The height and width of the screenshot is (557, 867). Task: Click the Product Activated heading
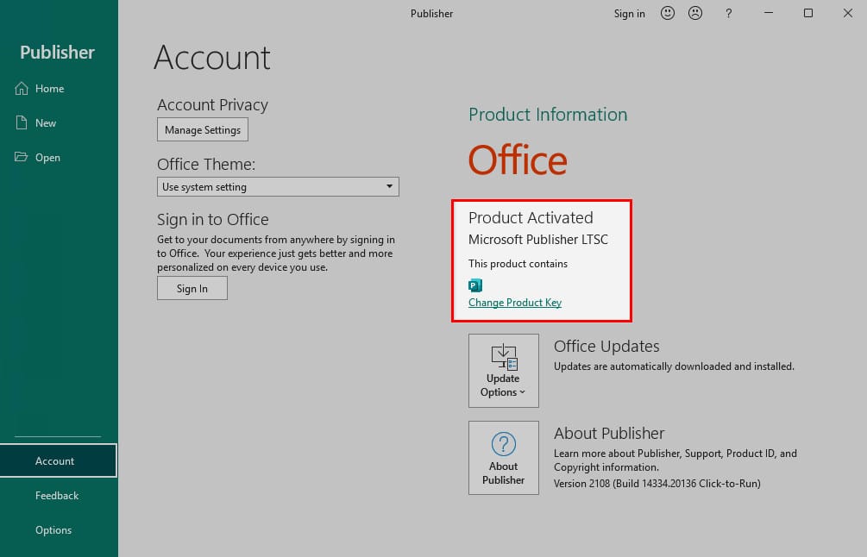click(x=531, y=218)
